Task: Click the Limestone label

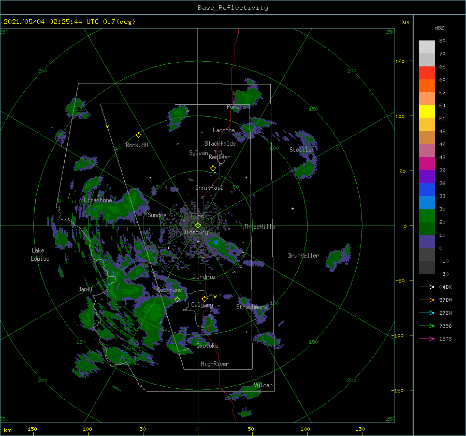Action: pyautogui.click(x=98, y=200)
